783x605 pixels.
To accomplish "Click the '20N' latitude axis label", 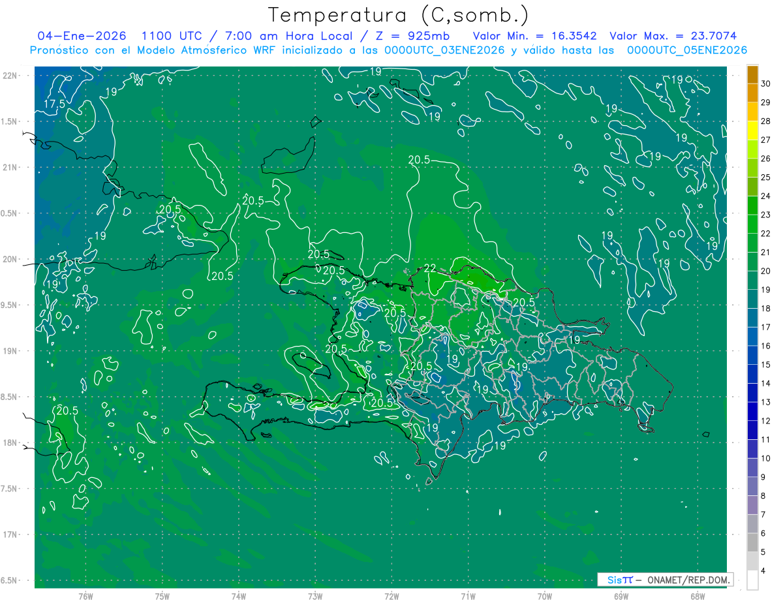I will point(9,259).
